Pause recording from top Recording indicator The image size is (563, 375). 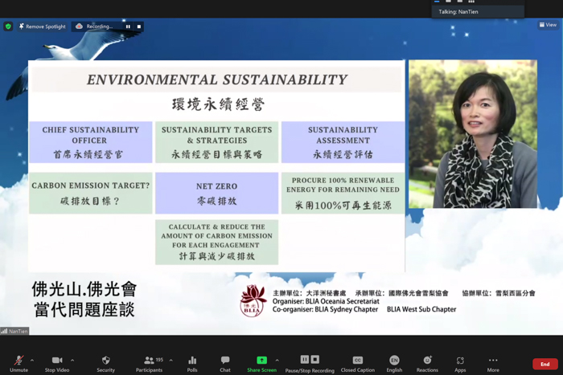[128, 26]
